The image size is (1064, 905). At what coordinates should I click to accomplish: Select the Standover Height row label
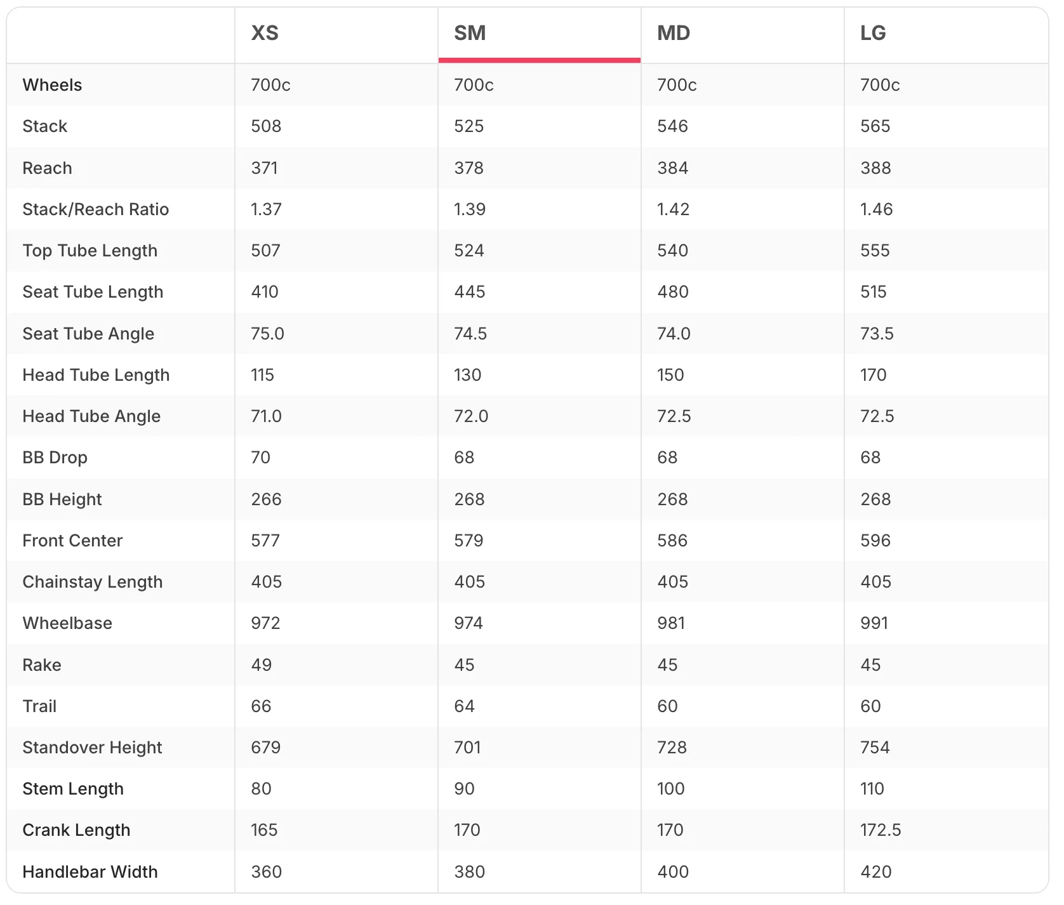93,748
